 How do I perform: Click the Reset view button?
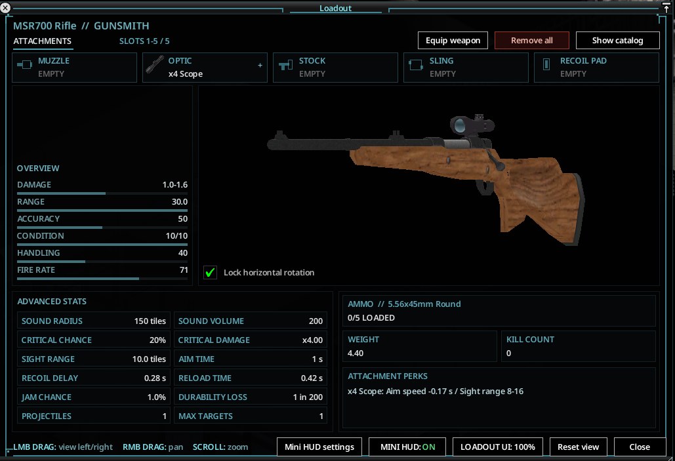coord(578,447)
